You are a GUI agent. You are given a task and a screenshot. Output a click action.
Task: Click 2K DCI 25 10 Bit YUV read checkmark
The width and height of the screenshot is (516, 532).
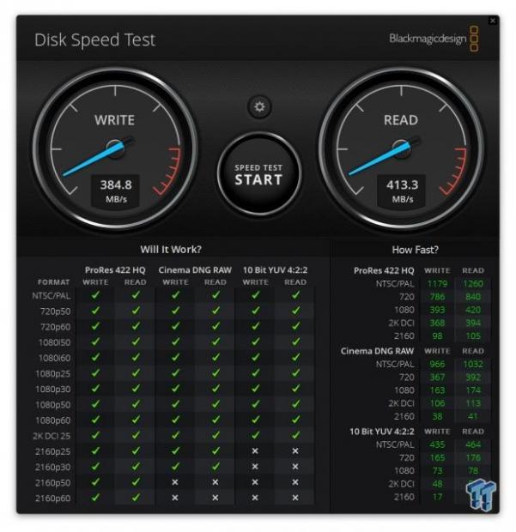[x=295, y=435]
